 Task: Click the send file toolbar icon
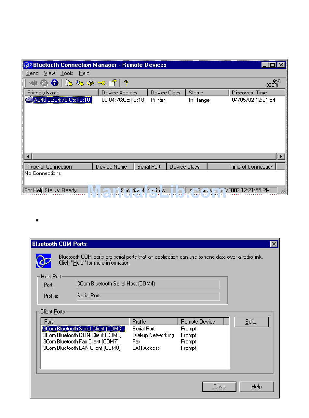(x=69, y=83)
